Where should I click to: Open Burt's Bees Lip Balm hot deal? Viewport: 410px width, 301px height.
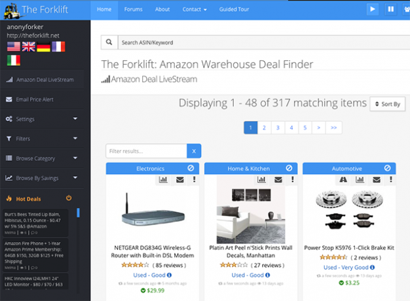tap(35, 223)
